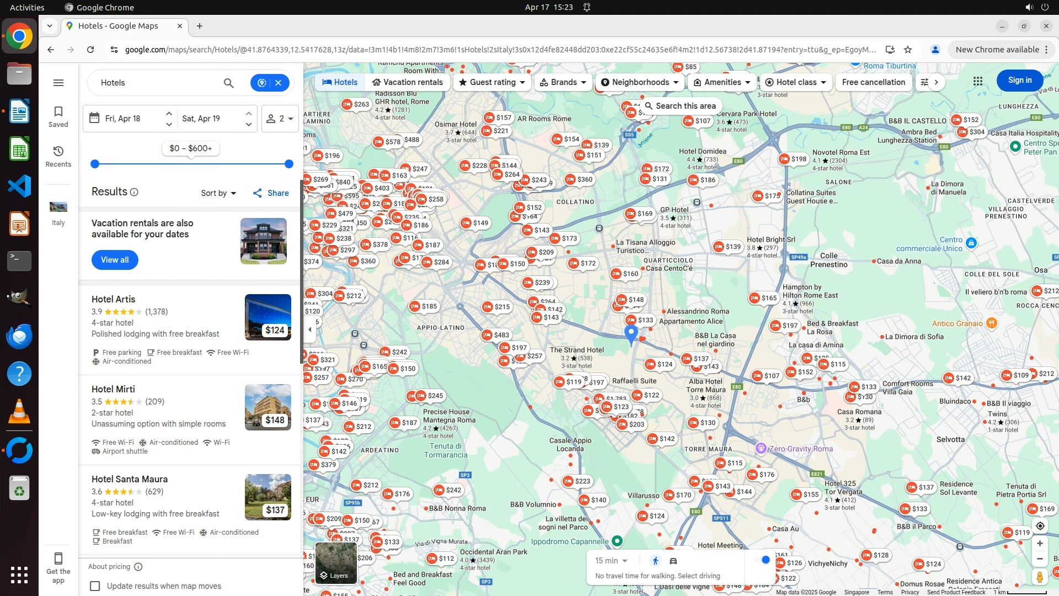
Task: Open the Google apps grid
Action: pyautogui.click(x=977, y=82)
